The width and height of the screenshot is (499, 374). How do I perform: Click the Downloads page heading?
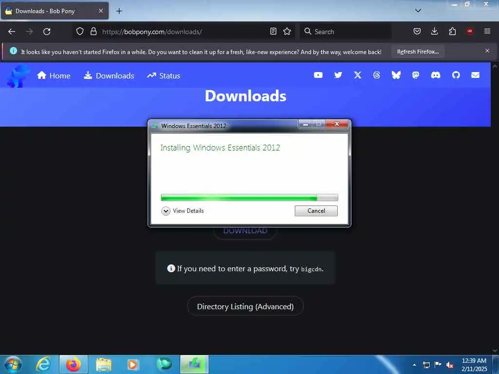click(x=246, y=96)
